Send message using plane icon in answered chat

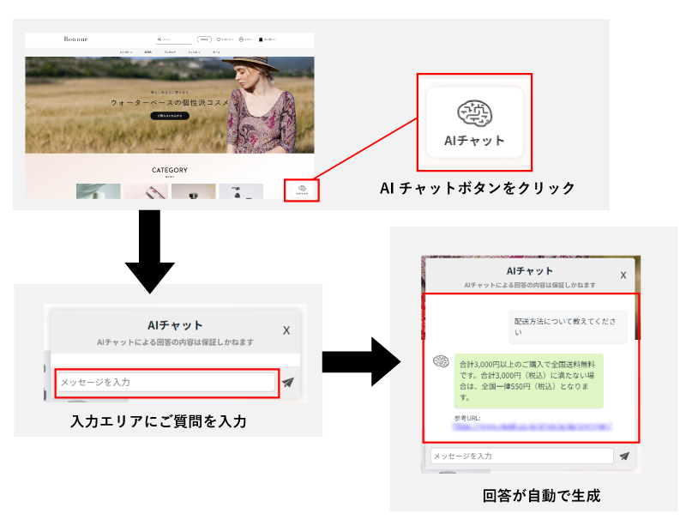(624, 456)
